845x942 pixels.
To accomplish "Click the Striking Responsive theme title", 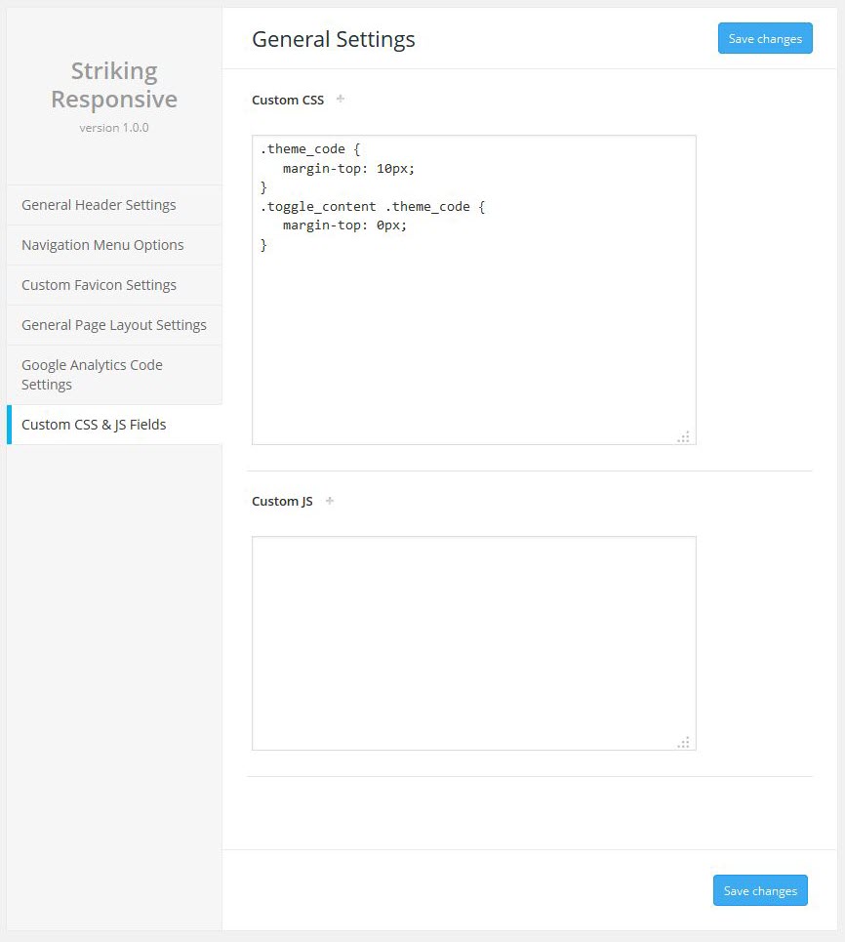I will (114, 85).
